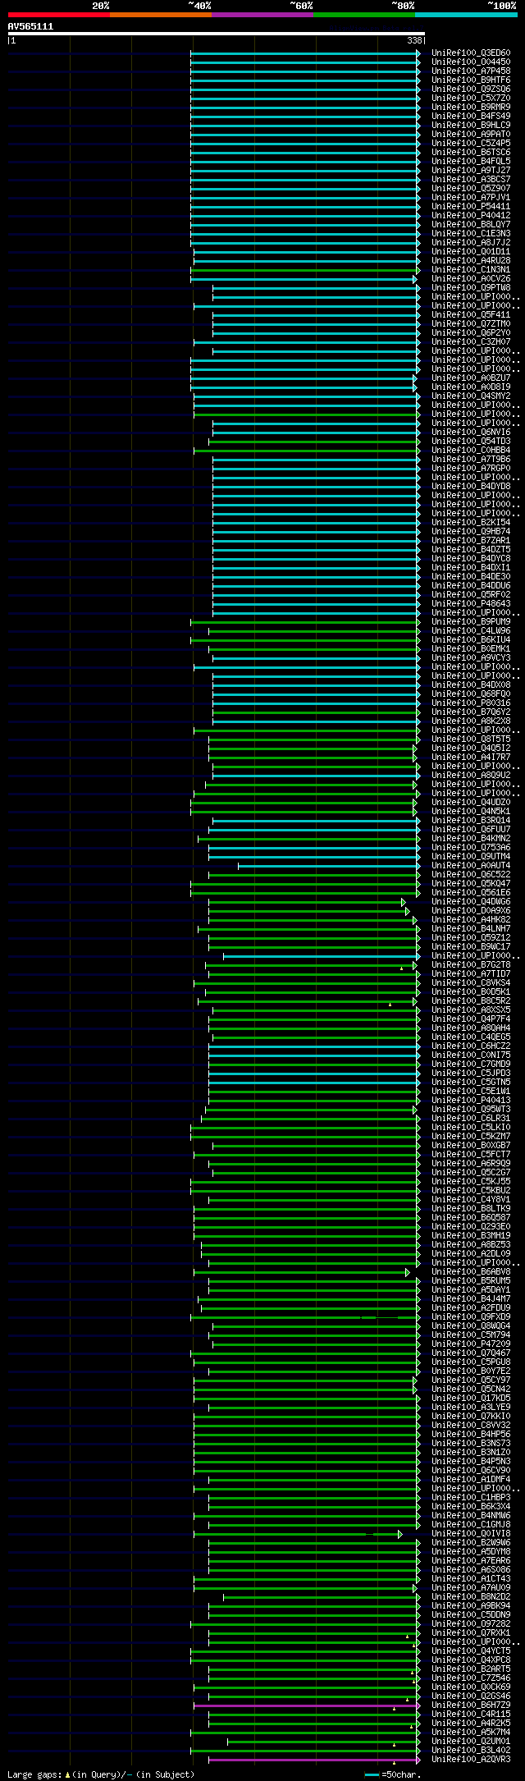
Task: Select label UniRef100_B4FS49
Action: 471,117
